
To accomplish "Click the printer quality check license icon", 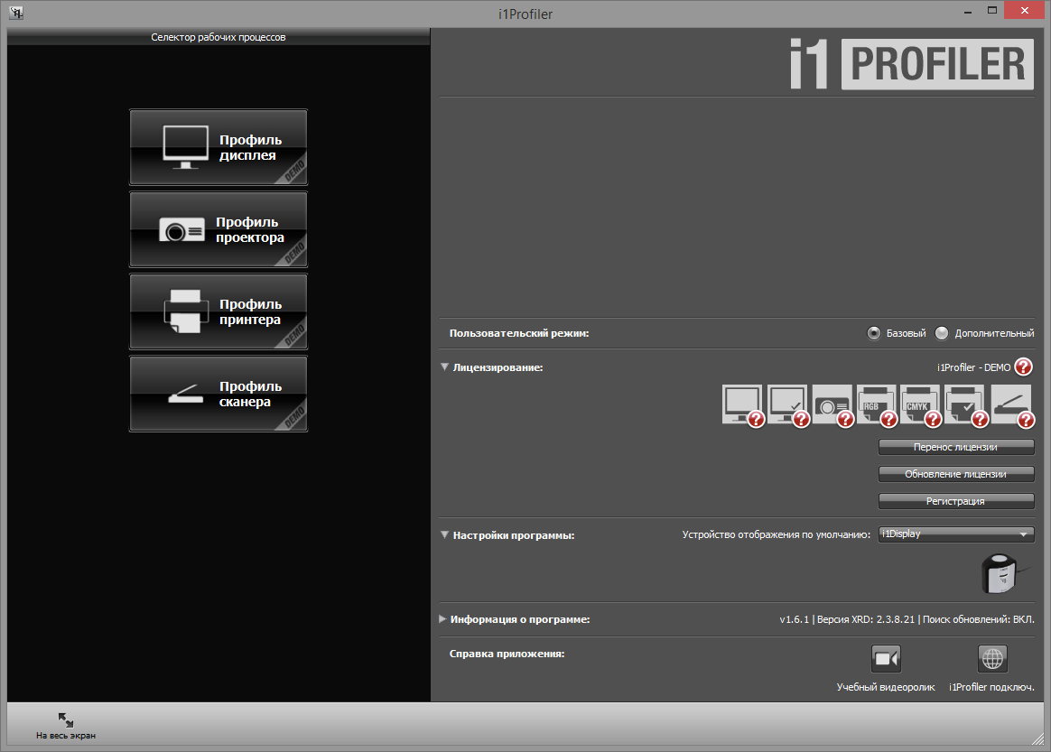I will tap(965, 404).
